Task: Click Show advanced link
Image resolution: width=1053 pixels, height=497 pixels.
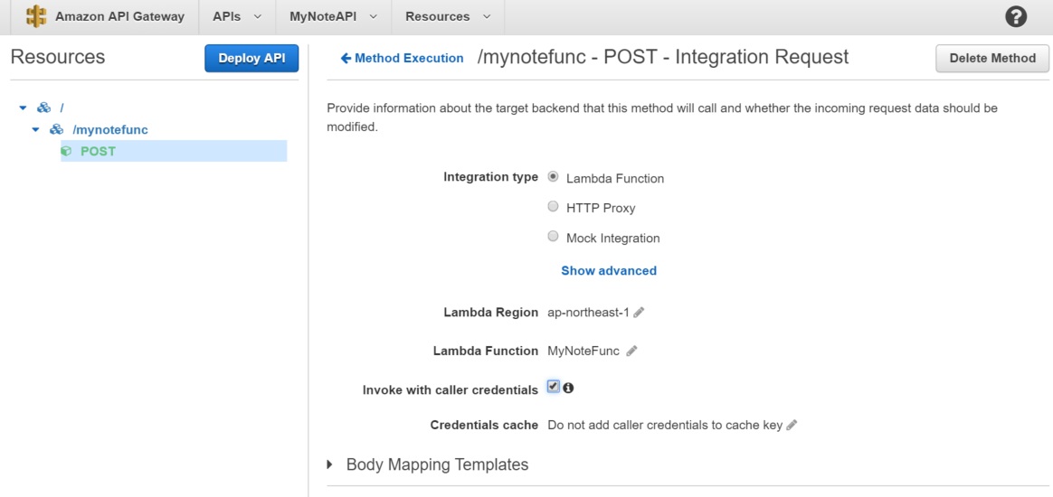Action: (609, 271)
